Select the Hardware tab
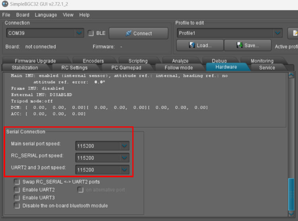Viewport: 298px width, 221px height. click(226, 67)
